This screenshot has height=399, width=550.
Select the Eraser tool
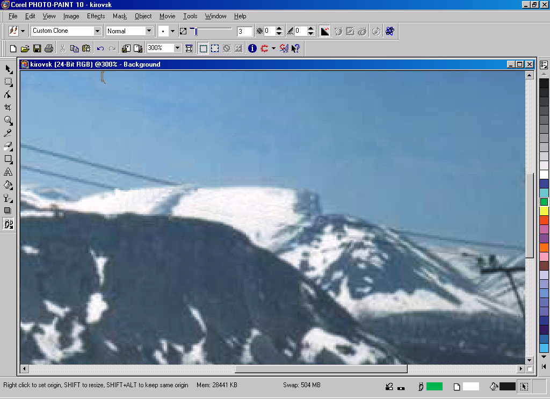9,146
